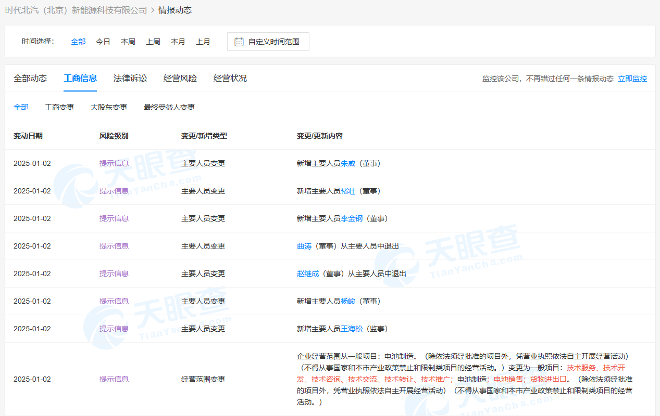Open person link 王海松
Image resolution: width=660 pixels, height=416 pixels.
(352, 329)
